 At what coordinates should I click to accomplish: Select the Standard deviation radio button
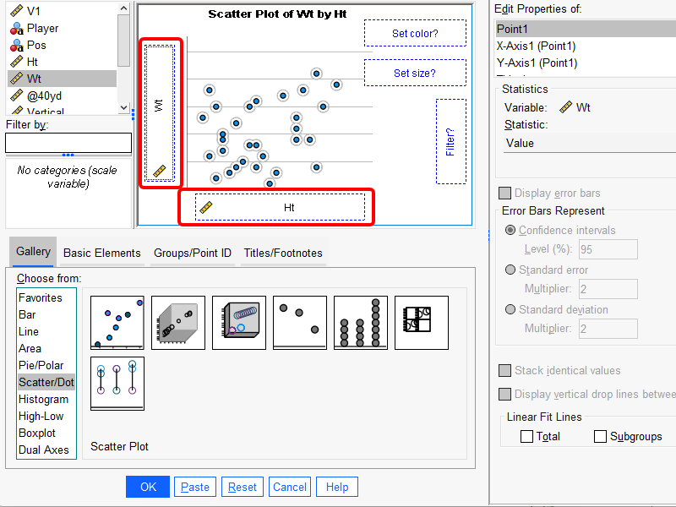[508, 309]
